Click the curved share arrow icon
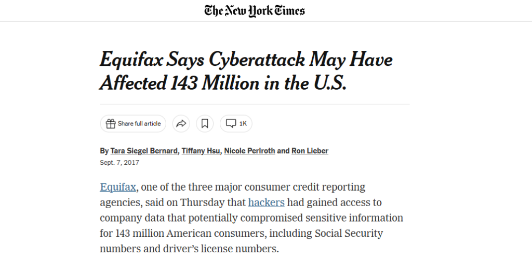This screenshot has width=532, height=259. tap(181, 124)
